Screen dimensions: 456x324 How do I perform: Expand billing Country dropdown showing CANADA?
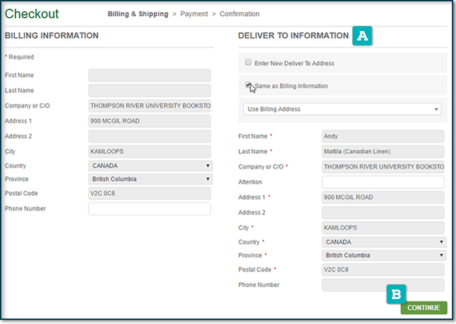pos(150,165)
